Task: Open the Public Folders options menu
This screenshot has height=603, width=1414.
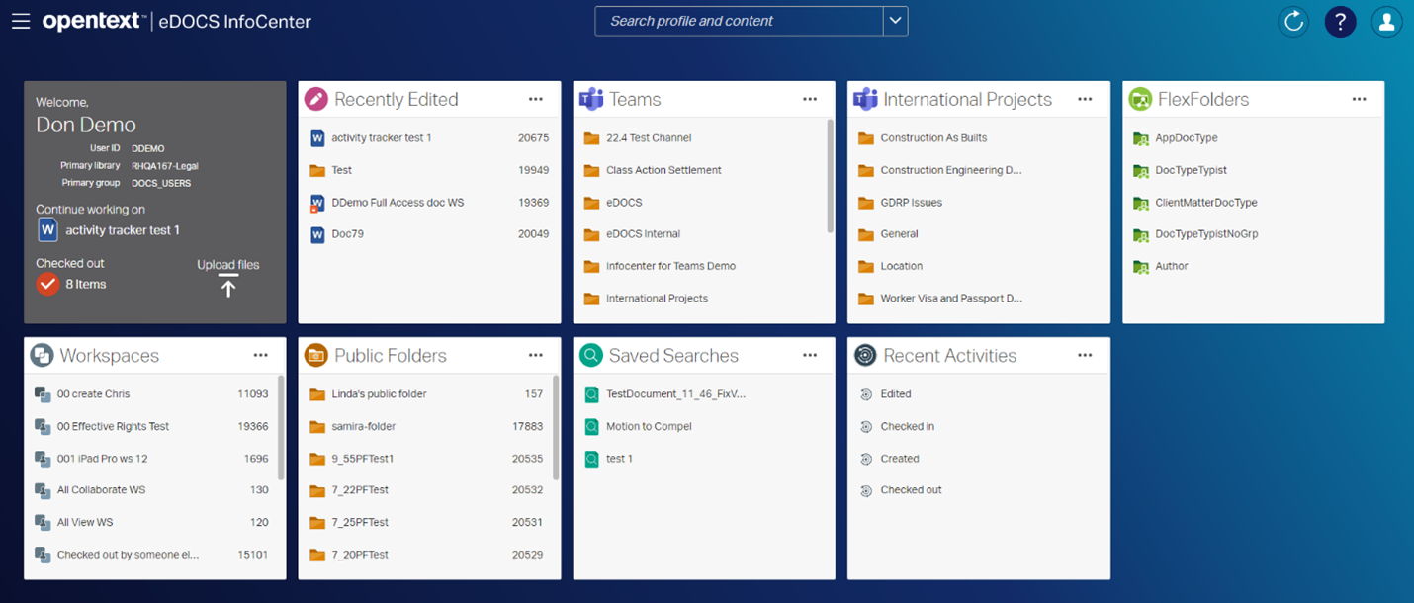Action: pos(535,355)
